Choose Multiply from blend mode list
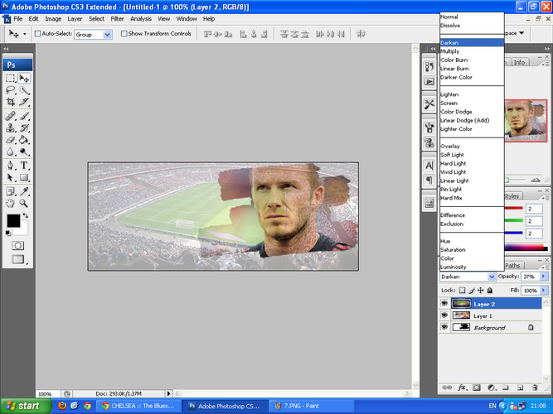Screen dimensions: 553x414 tap(455, 51)
